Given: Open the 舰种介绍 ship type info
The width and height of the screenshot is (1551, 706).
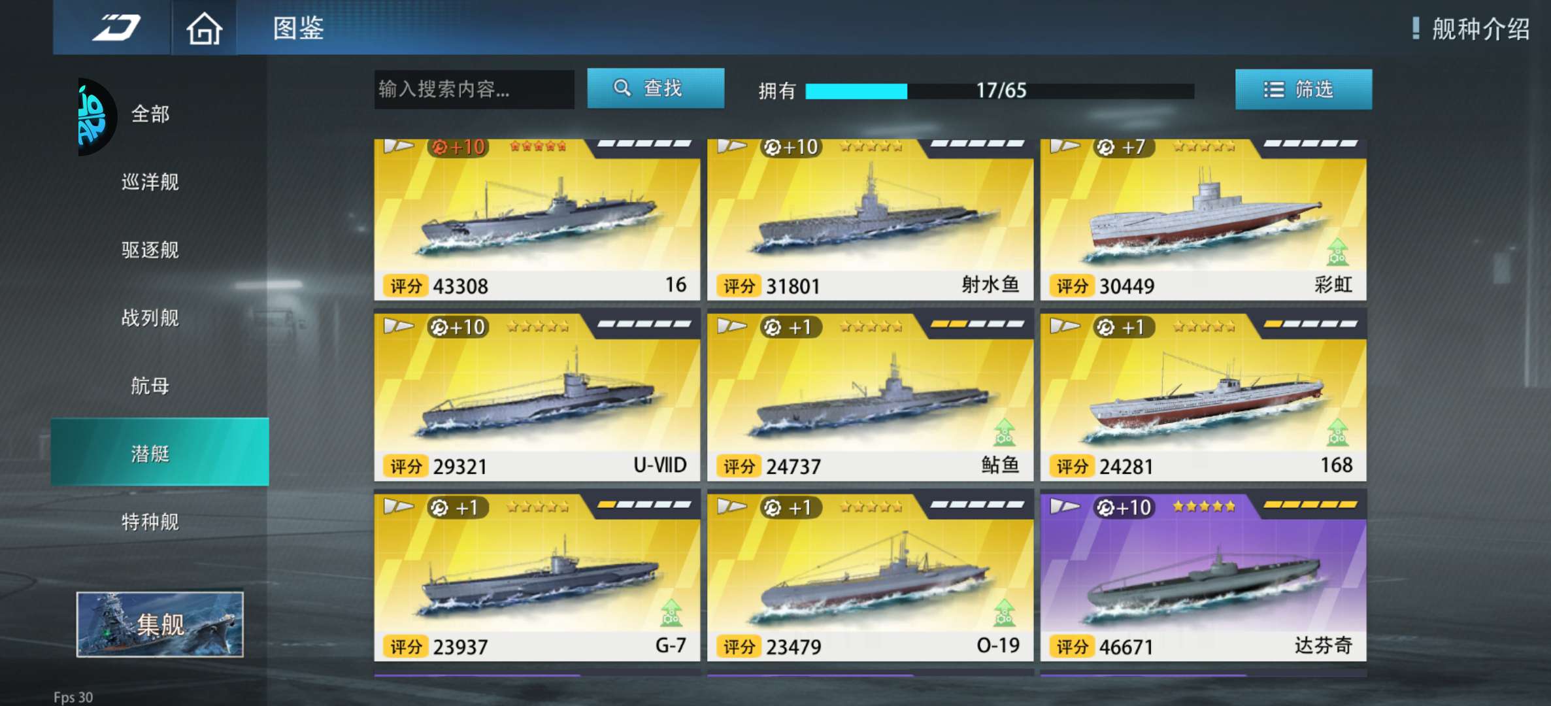Looking at the screenshot, I should tap(1471, 29).
